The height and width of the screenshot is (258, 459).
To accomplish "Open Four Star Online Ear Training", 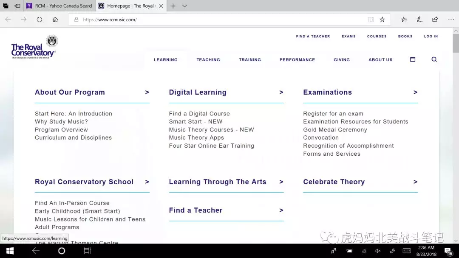I will pyautogui.click(x=211, y=146).
